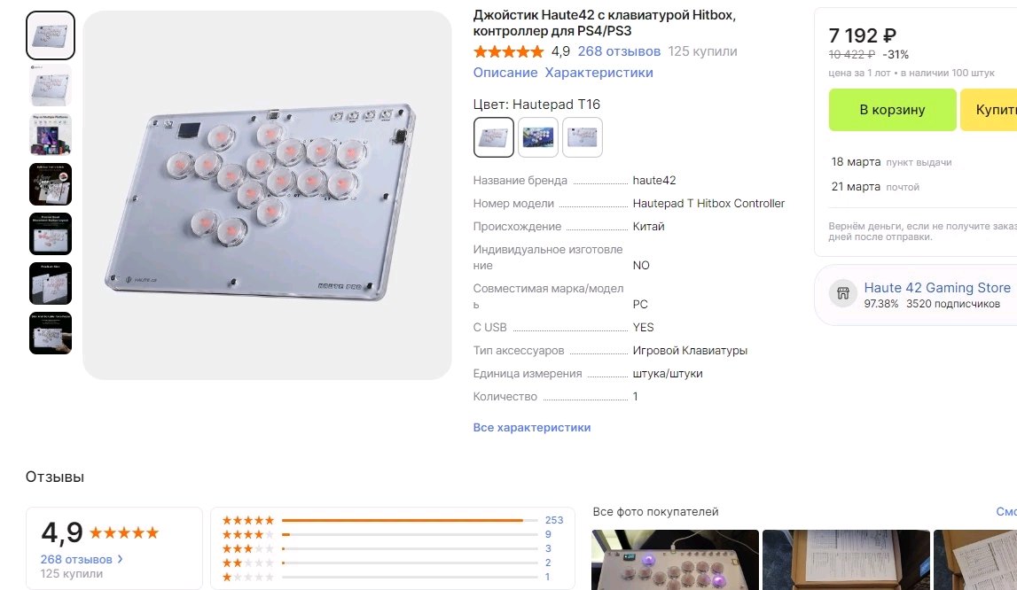This screenshot has height=590, width=1017.
Task: Click the Haute 42 Gaming Store shop icon
Action: point(843,294)
